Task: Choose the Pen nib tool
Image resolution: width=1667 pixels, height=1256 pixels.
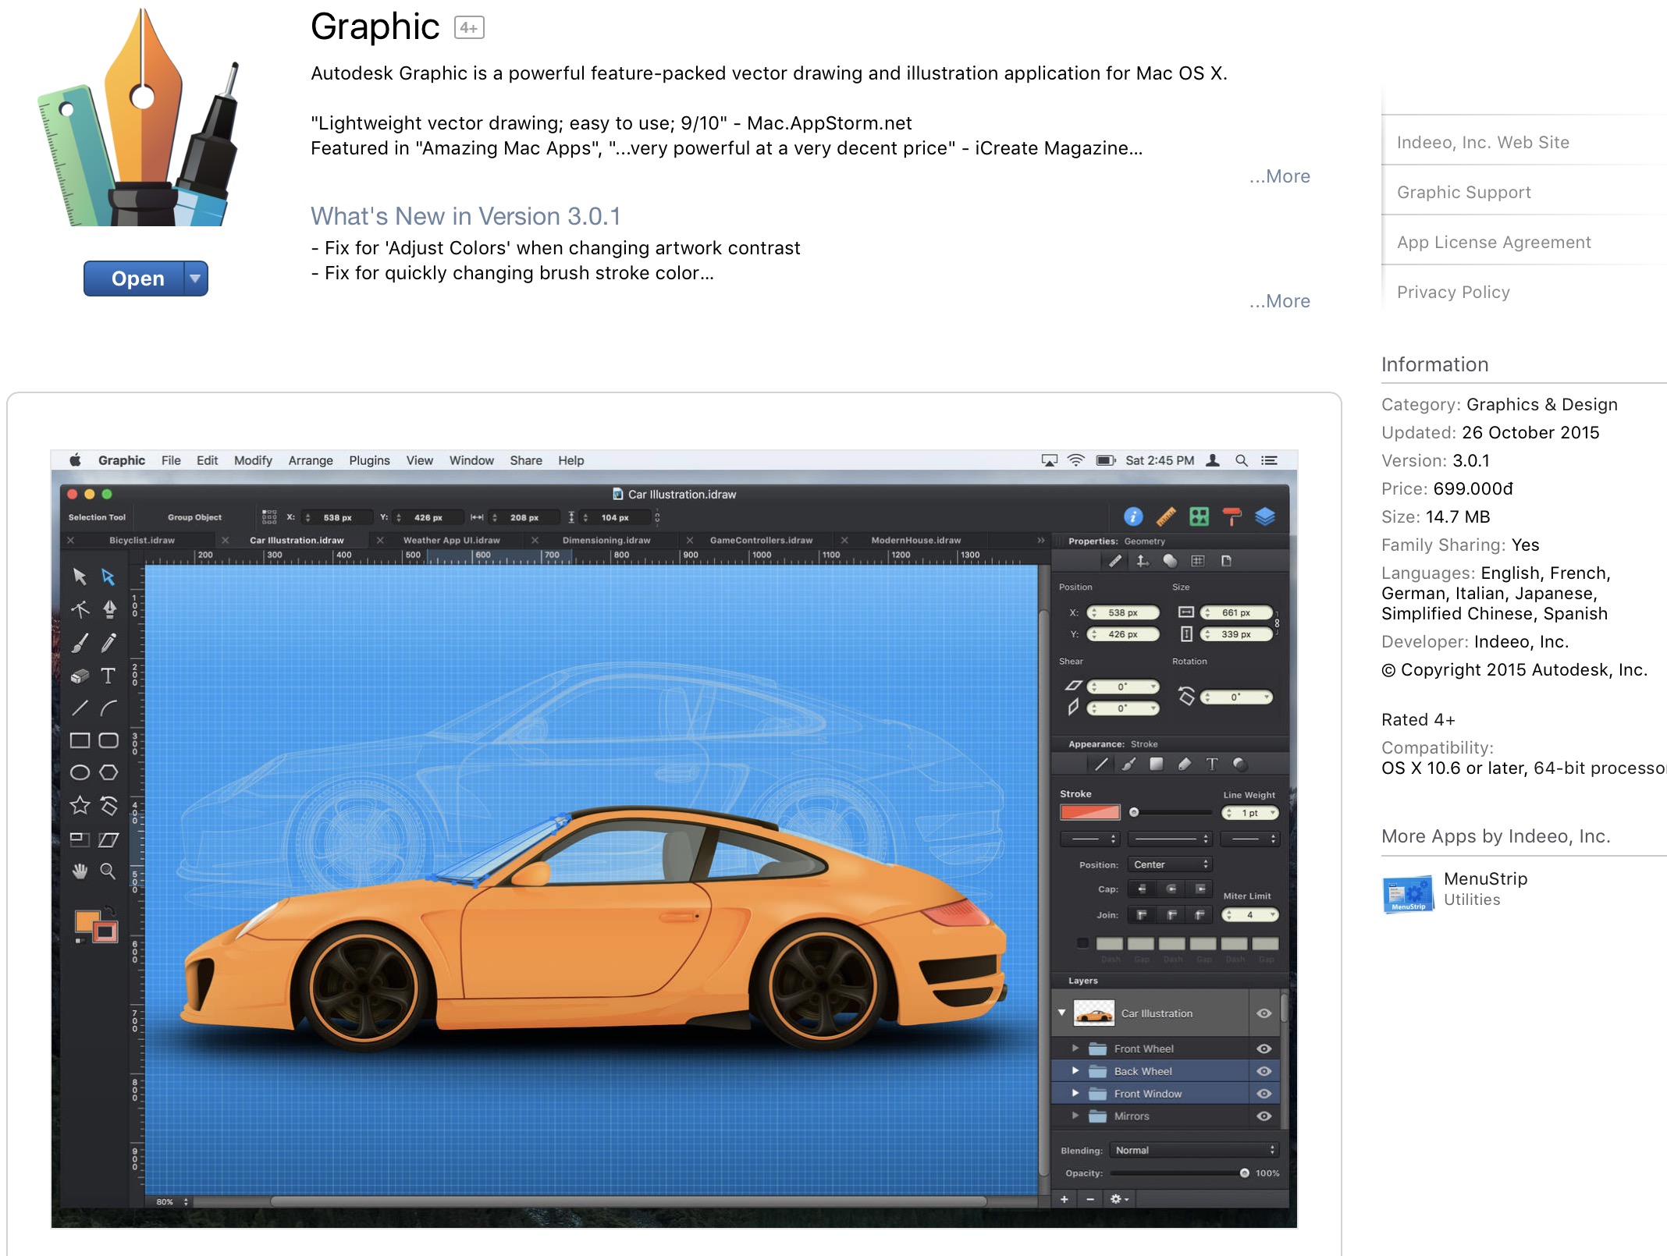Action: coord(109,609)
